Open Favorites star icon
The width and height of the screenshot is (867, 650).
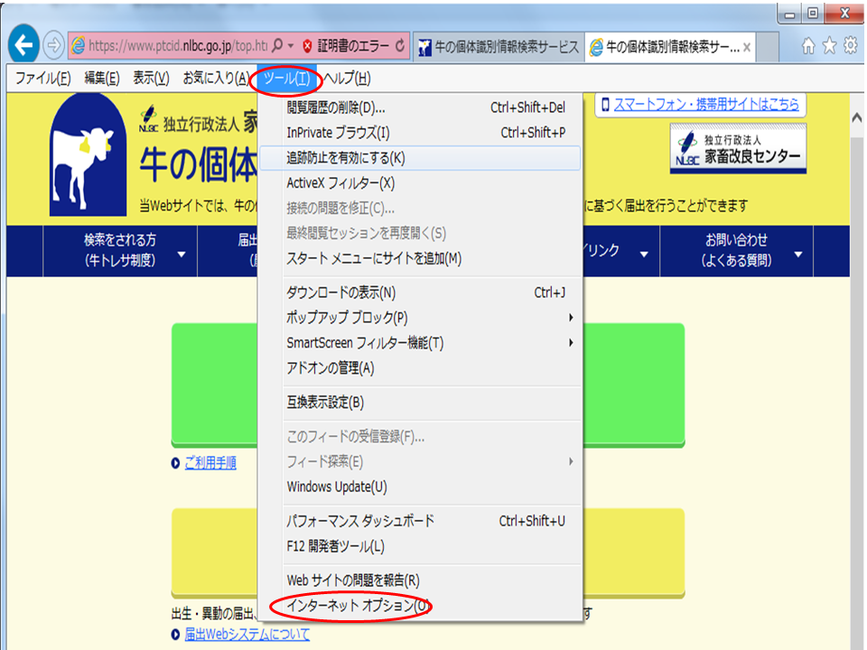(x=829, y=46)
